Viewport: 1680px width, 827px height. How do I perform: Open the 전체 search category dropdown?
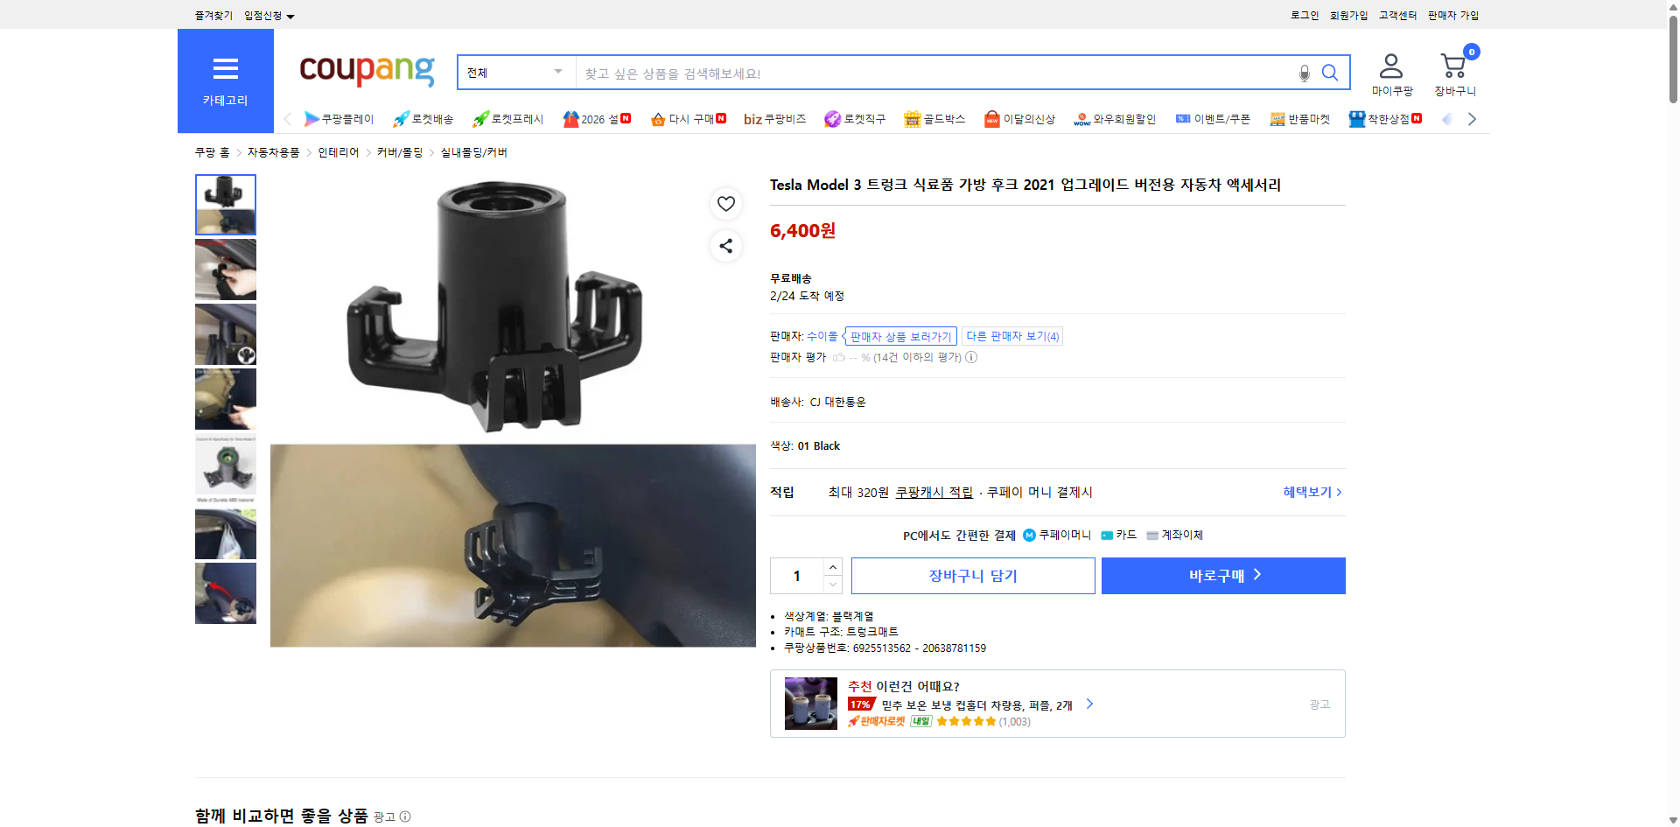click(x=514, y=73)
